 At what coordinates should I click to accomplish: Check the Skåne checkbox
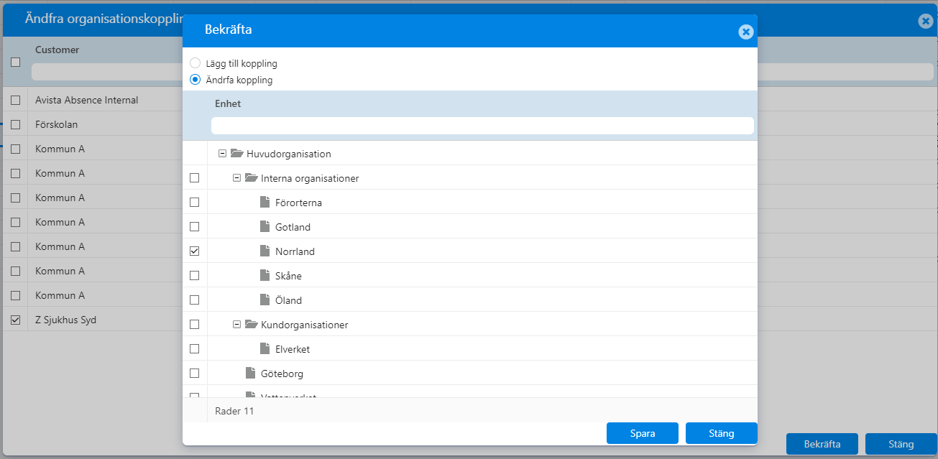194,276
